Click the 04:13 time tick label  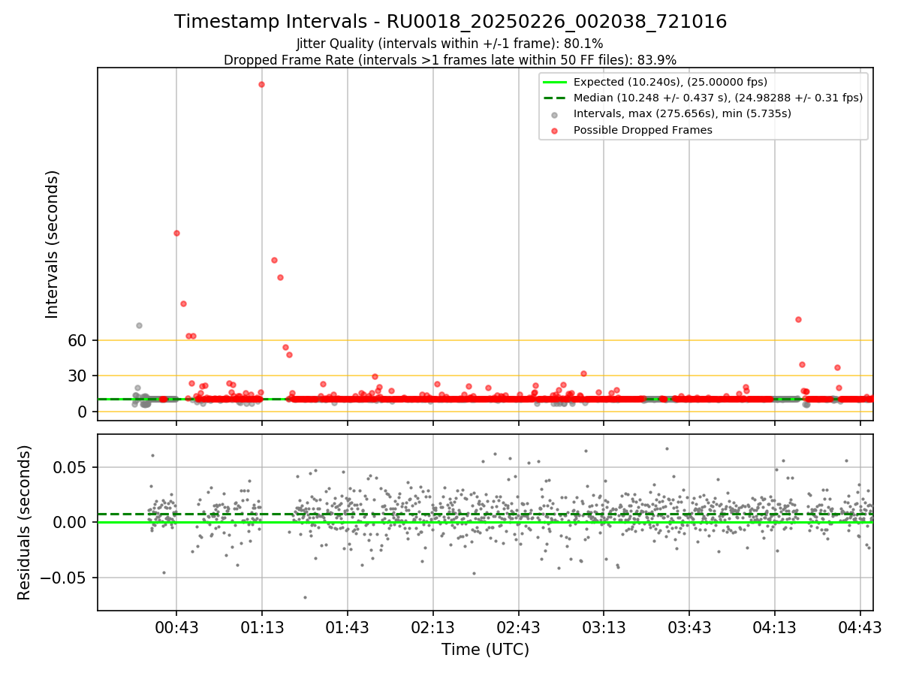pyautogui.click(x=775, y=626)
